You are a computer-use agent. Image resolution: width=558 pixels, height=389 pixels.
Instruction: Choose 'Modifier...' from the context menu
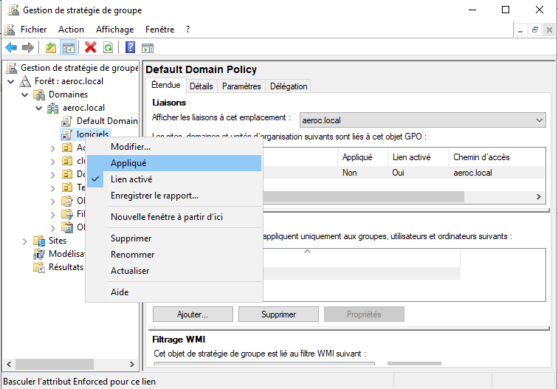tap(131, 147)
